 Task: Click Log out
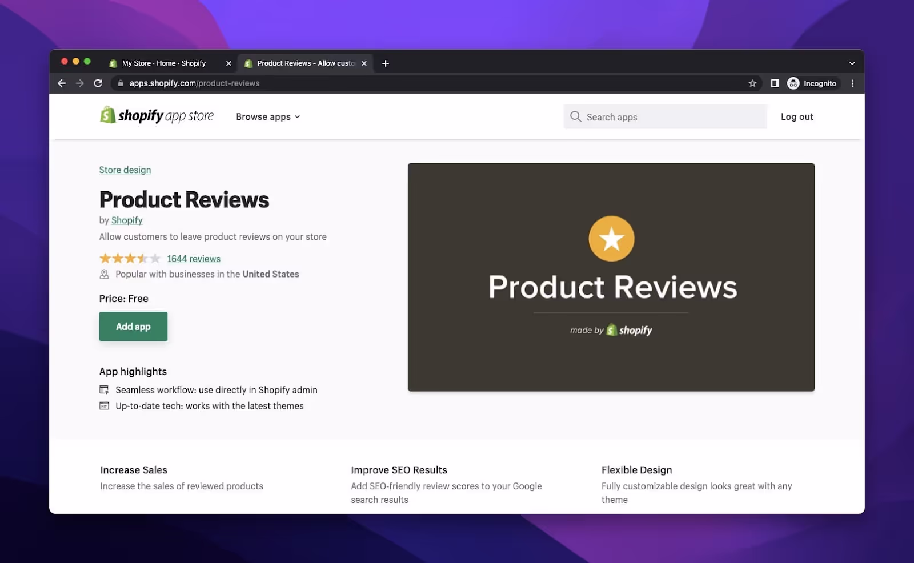797,117
